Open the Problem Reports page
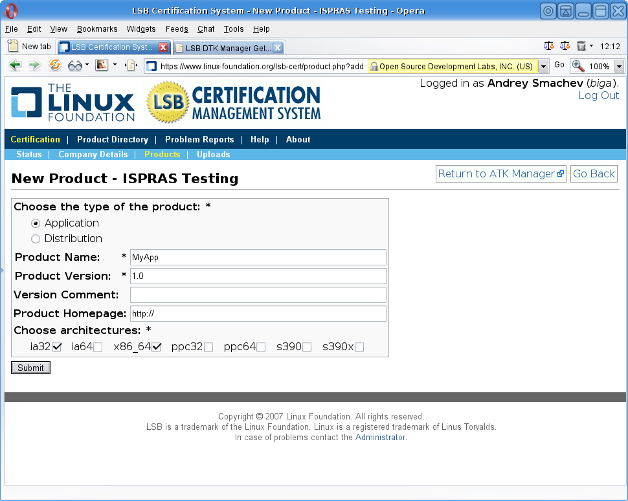 click(199, 139)
